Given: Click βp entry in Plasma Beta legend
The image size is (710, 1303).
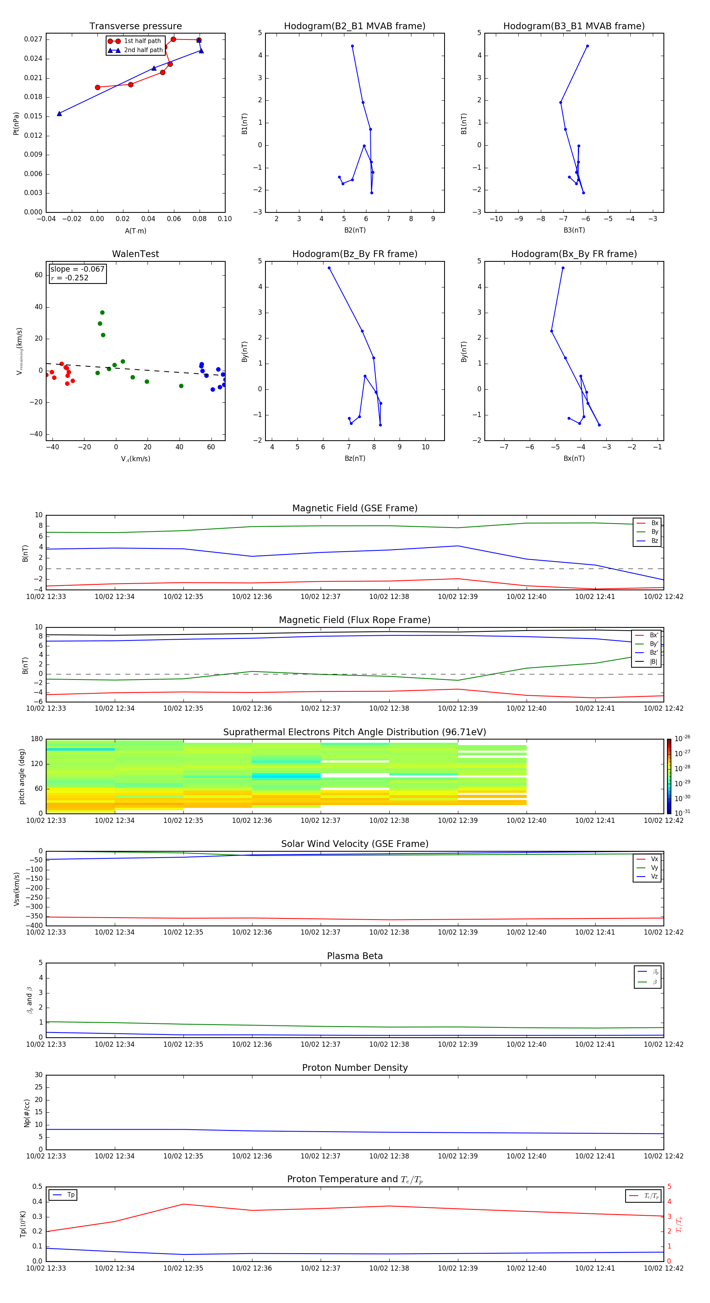Looking at the screenshot, I should (648, 972).
